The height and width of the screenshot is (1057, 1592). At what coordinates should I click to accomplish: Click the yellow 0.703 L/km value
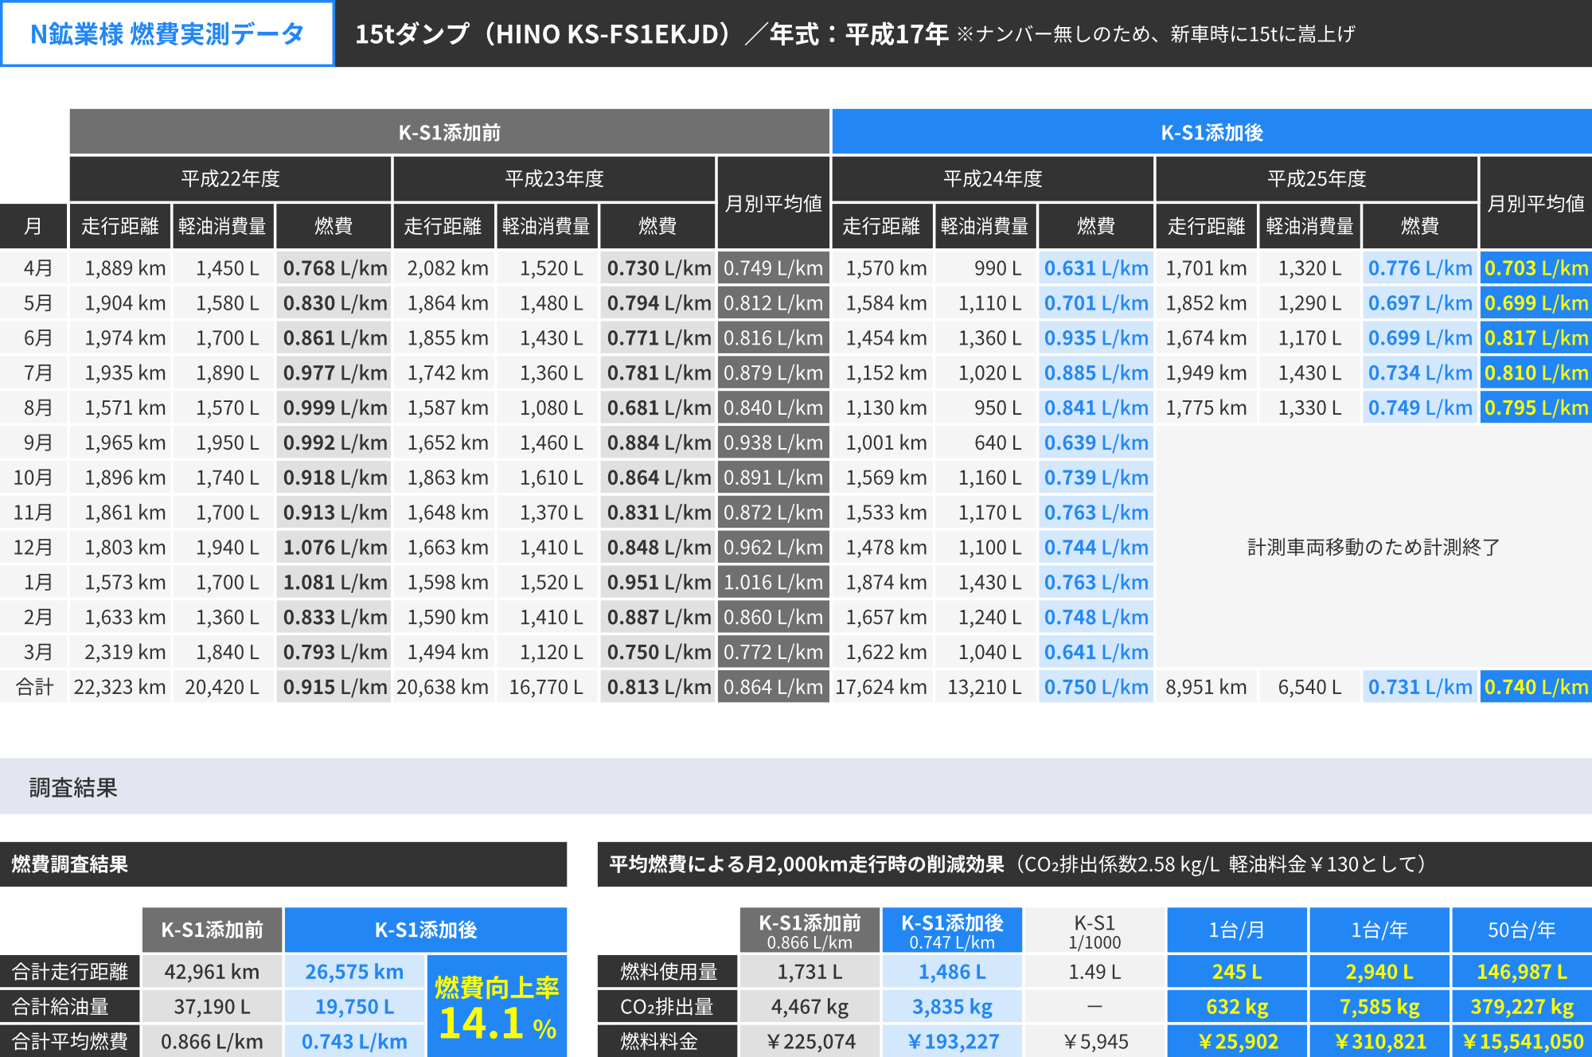tap(1535, 268)
